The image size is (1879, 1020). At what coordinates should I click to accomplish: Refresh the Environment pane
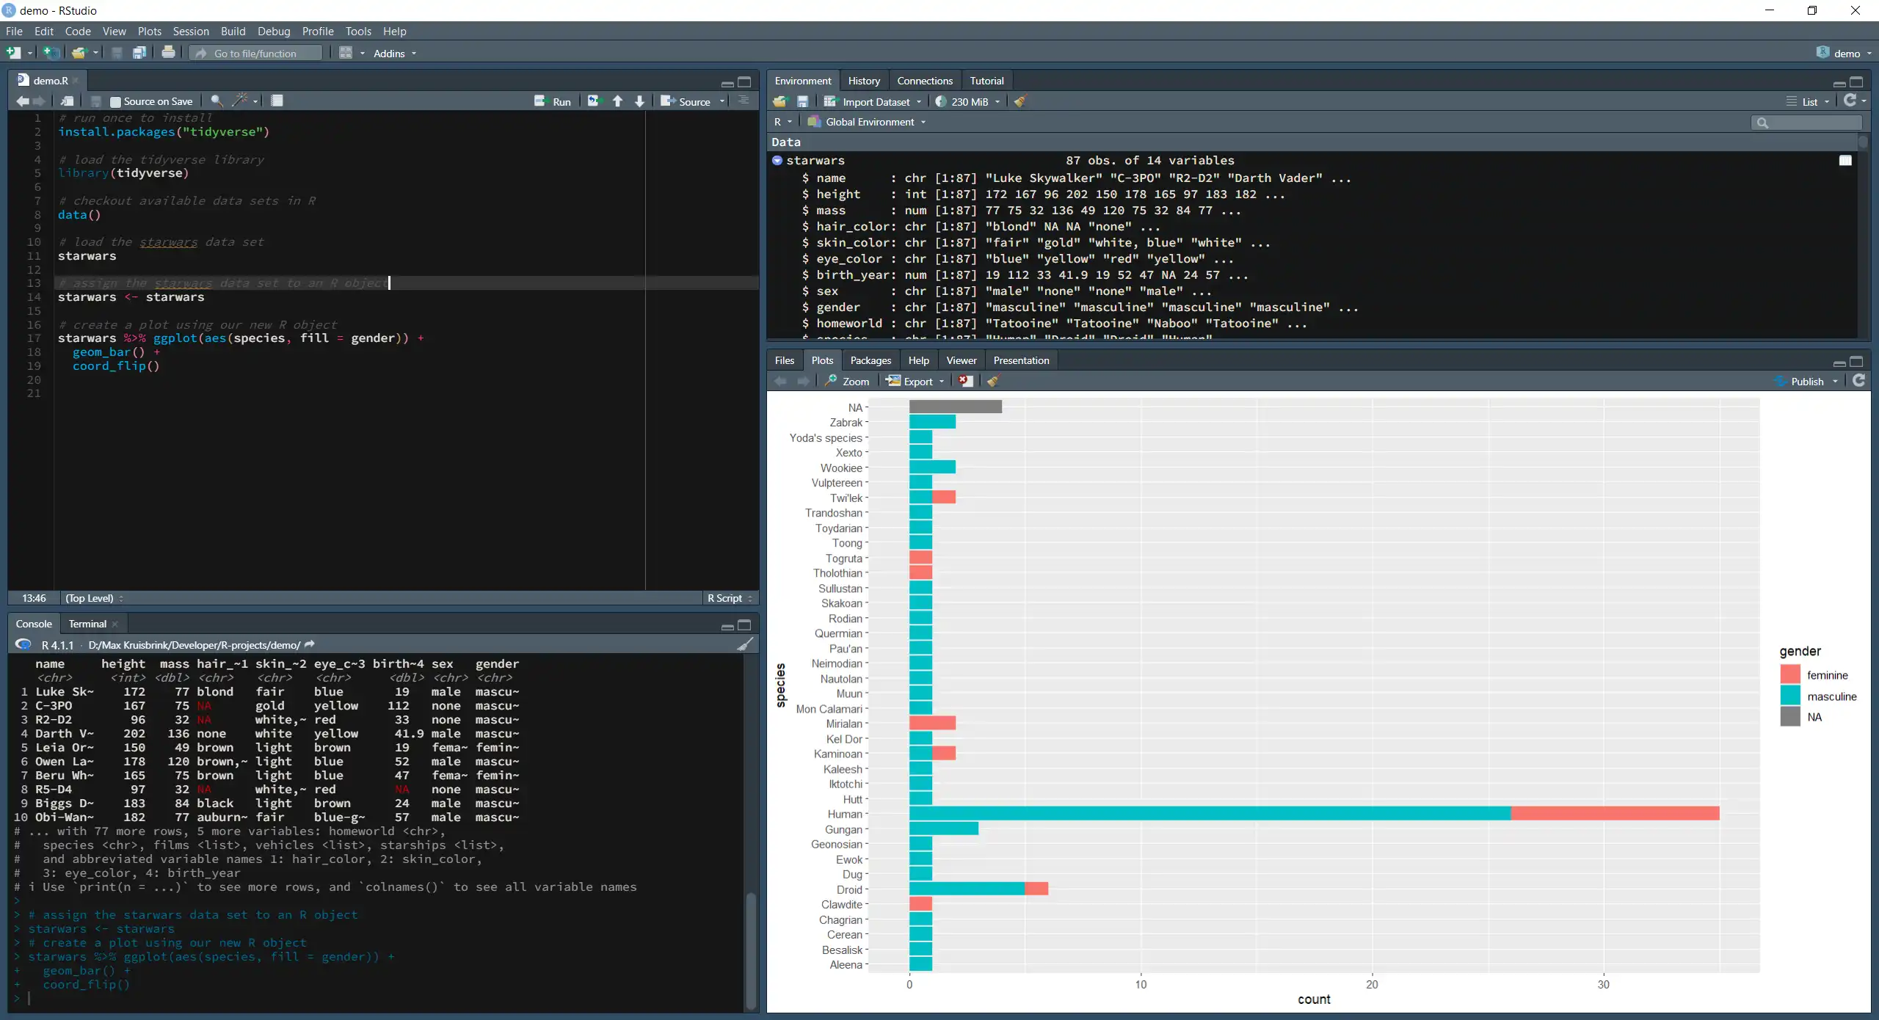coord(1850,101)
